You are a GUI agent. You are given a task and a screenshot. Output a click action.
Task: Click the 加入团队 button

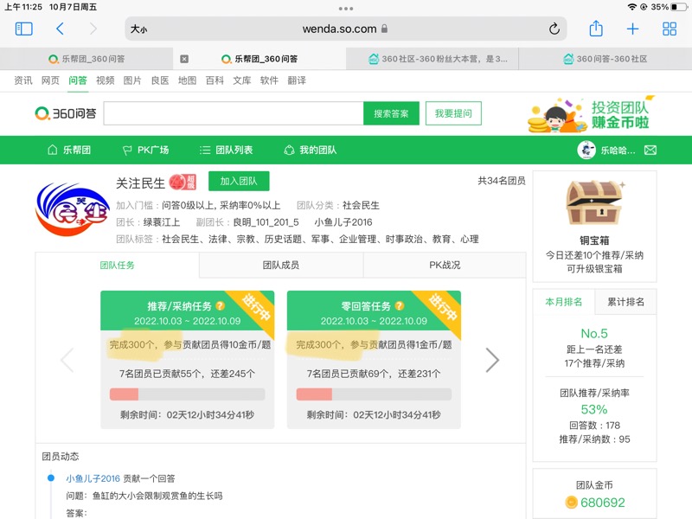(x=239, y=181)
